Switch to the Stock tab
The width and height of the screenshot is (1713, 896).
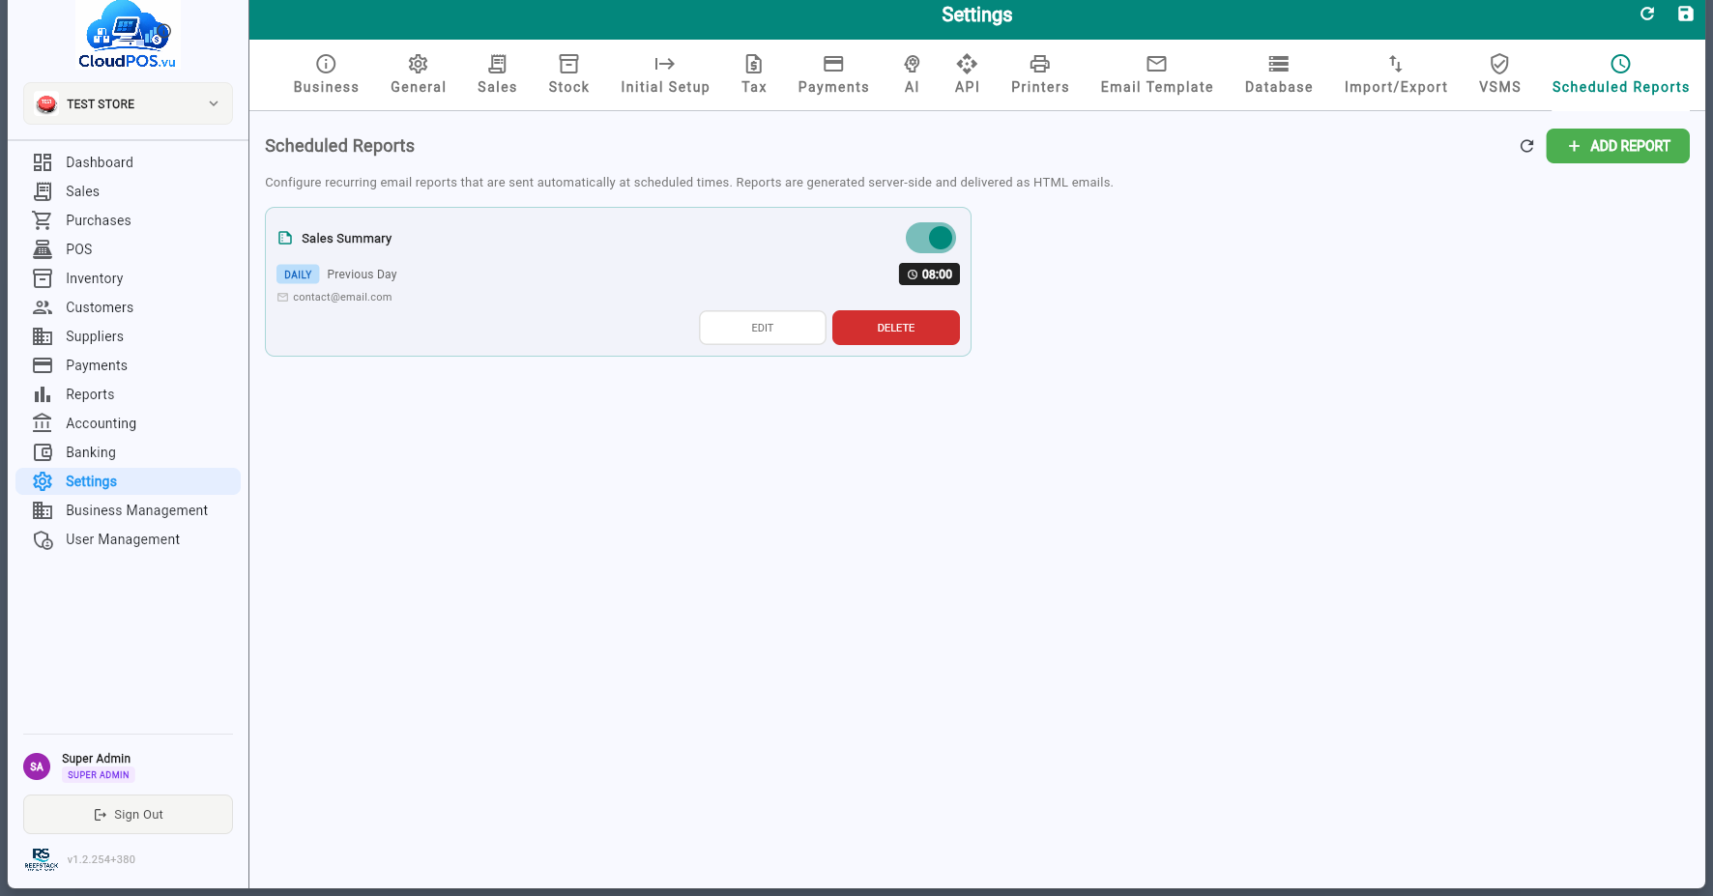568,74
